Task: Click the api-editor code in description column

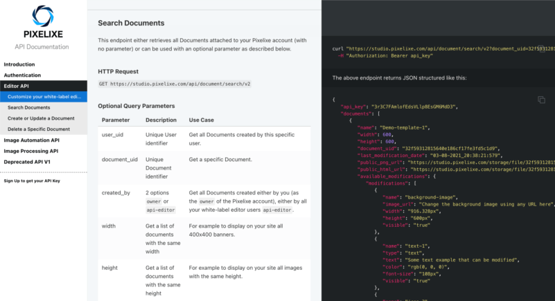Action: pyautogui.click(x=160, y=210)
